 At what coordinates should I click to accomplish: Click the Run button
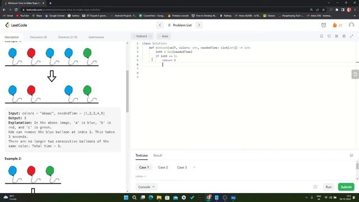(328, 187)
